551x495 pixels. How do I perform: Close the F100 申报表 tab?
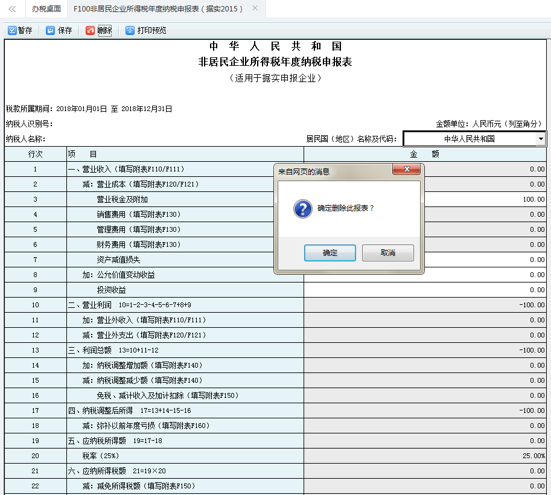(255, 8)
